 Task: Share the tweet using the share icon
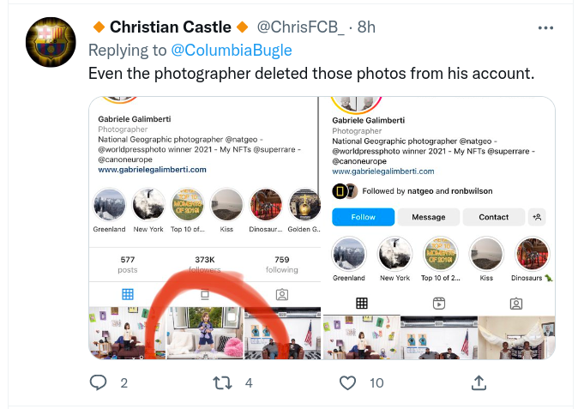pyautogui.click(x=479, y=382)
